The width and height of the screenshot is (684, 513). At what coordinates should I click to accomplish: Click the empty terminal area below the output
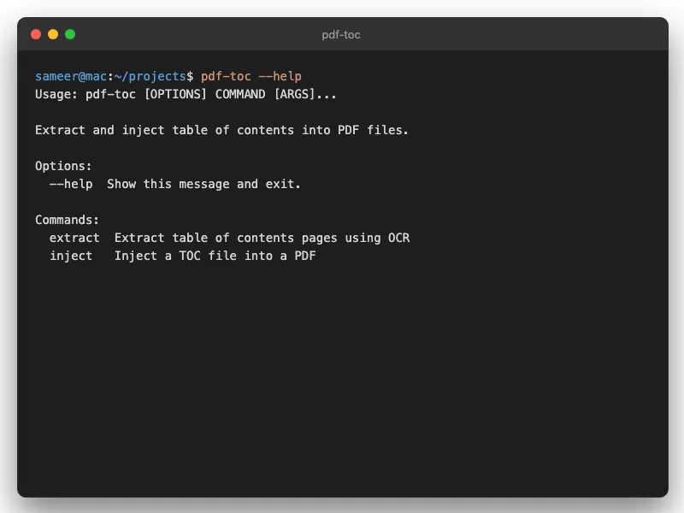point(342,376)
